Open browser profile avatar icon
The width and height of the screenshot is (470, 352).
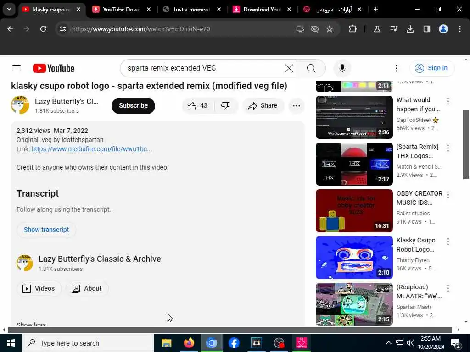coord(443,29)
